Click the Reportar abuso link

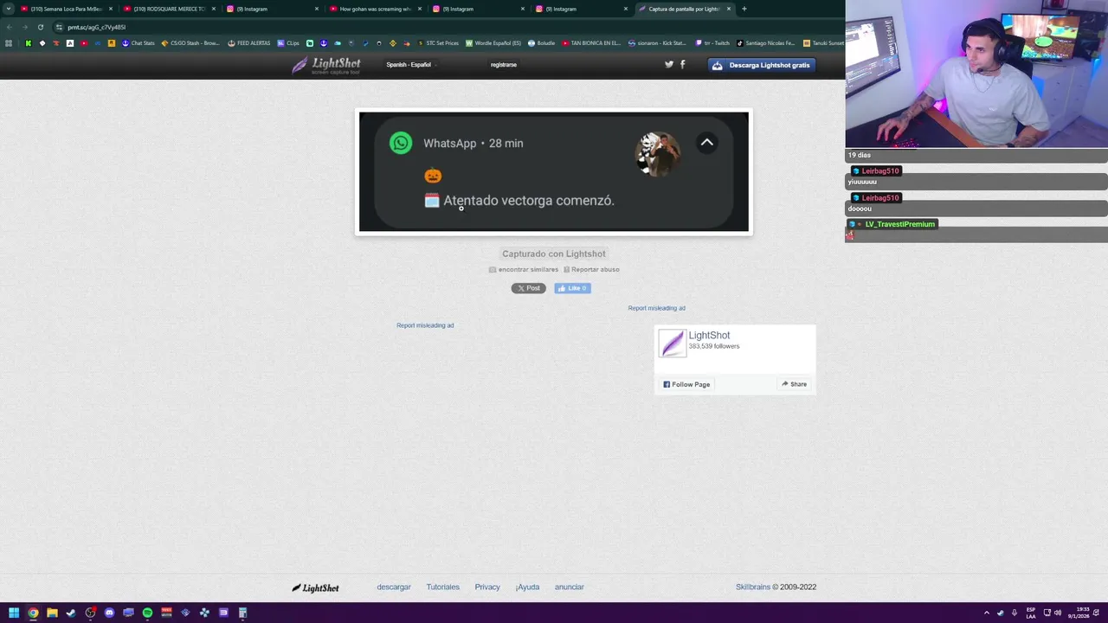click(x=591, y=270)
